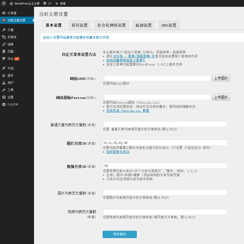This screenshot has width=244, height=244.
Task: Click the 工具 wrench icon
Action: click(x=4, y=90)
